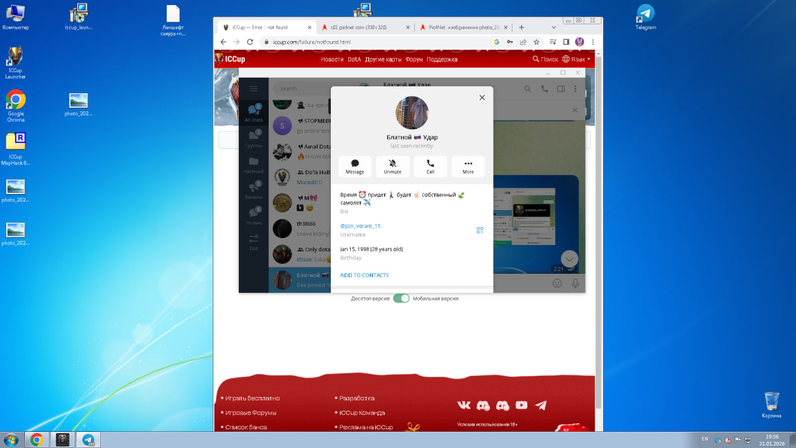Click the ICCup Поиск search button

pos(545,59)
